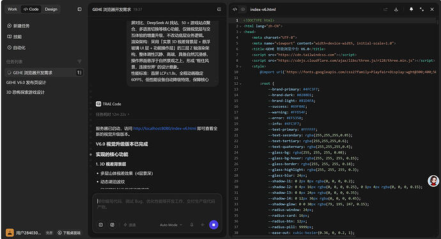441x239 pixels.
Task: Switch to the Design tab
Action: pyautogui.click(x=51, y=10)
